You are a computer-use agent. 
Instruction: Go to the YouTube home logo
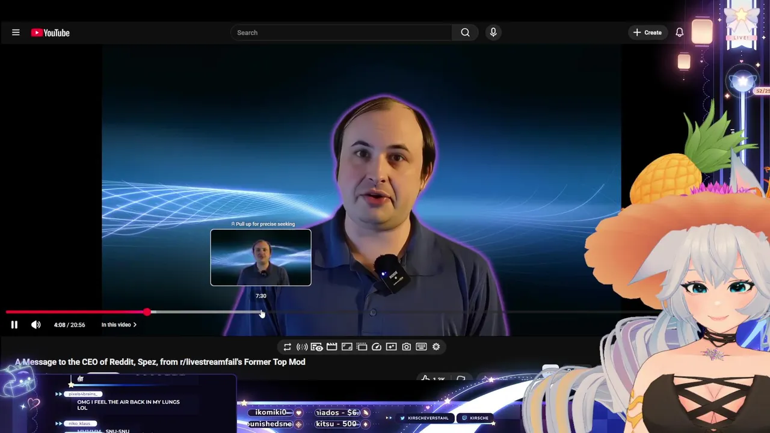click(x=51, y=32)
